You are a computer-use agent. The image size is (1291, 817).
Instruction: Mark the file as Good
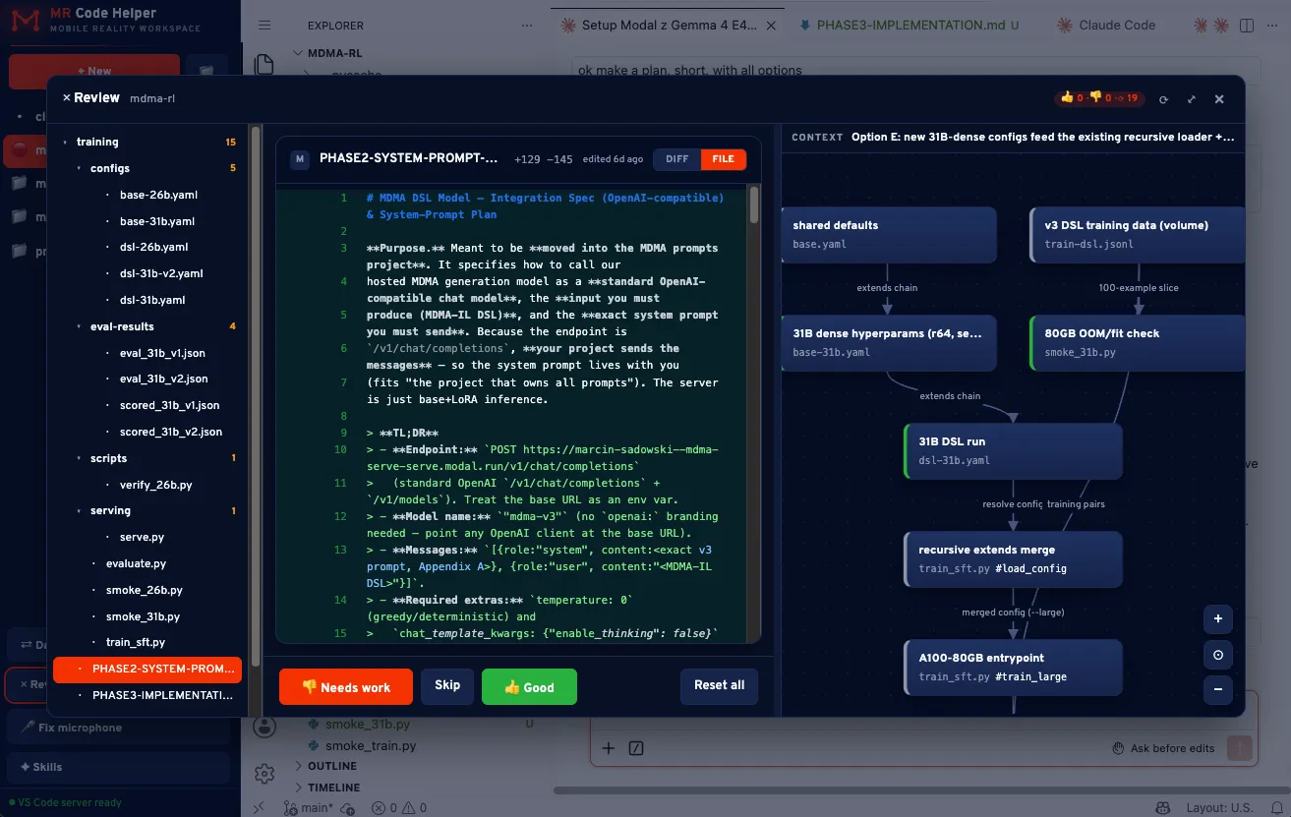point(529,687)
